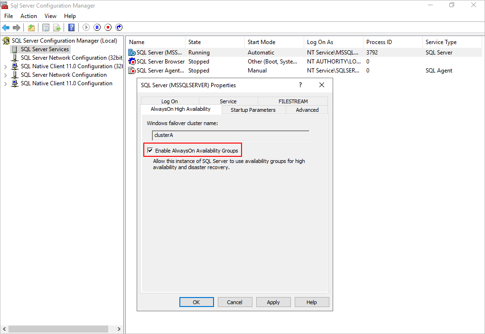Viewport: 485px width, 334px height.
Task: Expand the SQL Server Network Configuration node
Action: pos(5,75)
